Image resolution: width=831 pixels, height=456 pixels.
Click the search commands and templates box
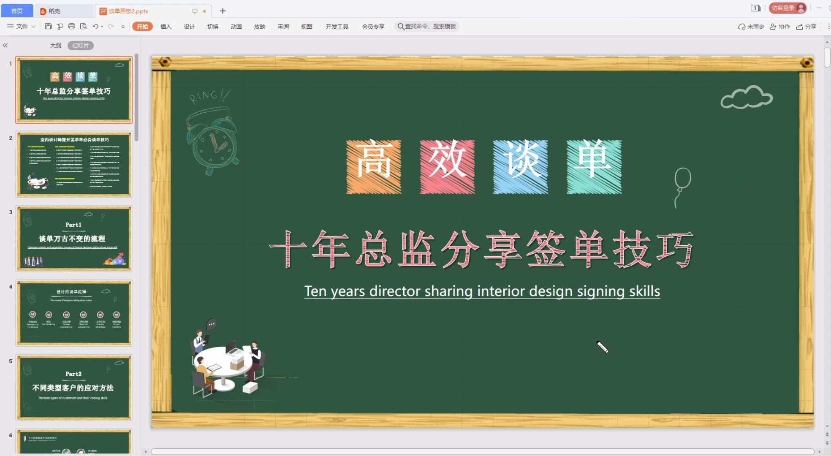[x=426, y=26]
